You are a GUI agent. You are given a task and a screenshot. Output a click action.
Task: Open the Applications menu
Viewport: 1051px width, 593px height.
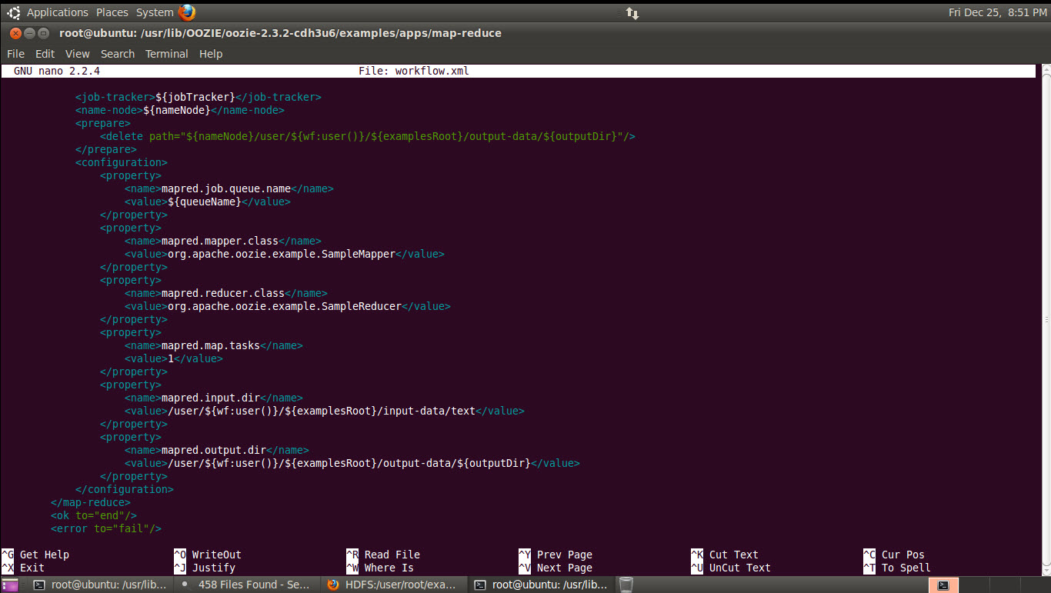click(x=57, y=12)
